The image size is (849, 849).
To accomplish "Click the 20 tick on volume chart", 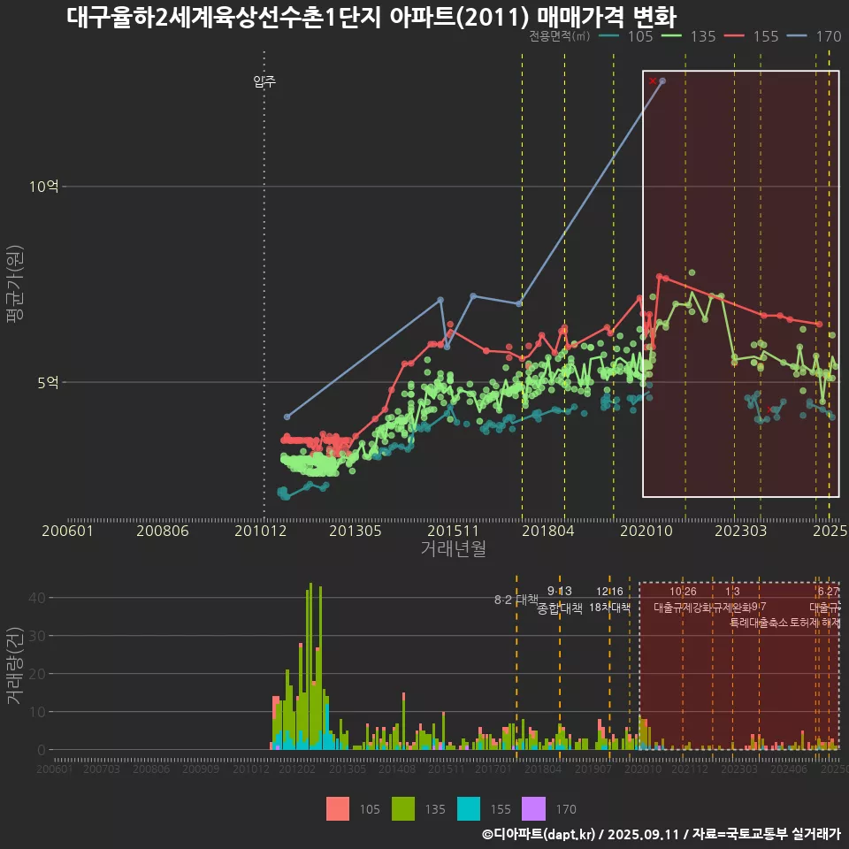I will (37, 674).
